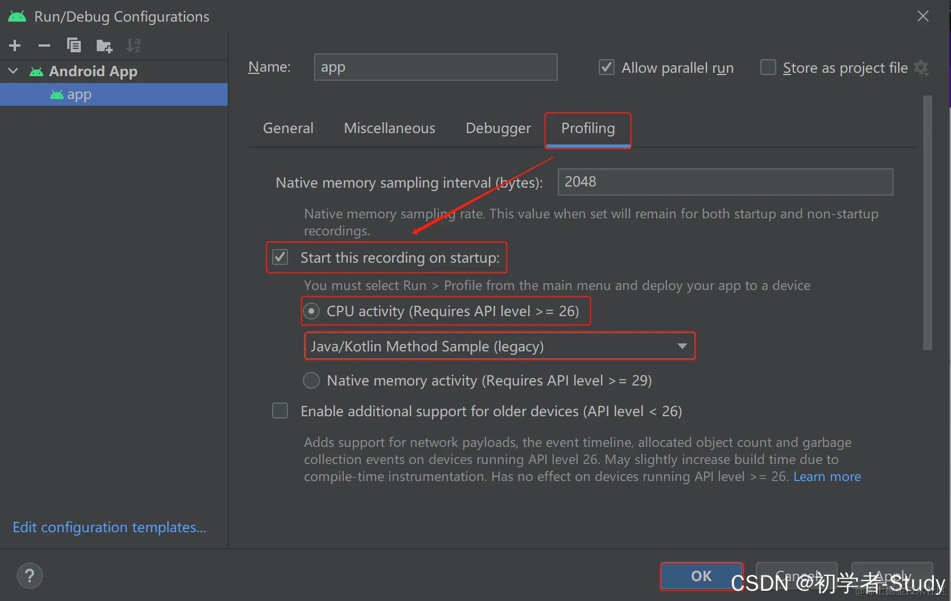Viewport: 951px width, 601px height.
Task: Close the Run/Debug Configurations dialog
Action: tap(923, 16)
